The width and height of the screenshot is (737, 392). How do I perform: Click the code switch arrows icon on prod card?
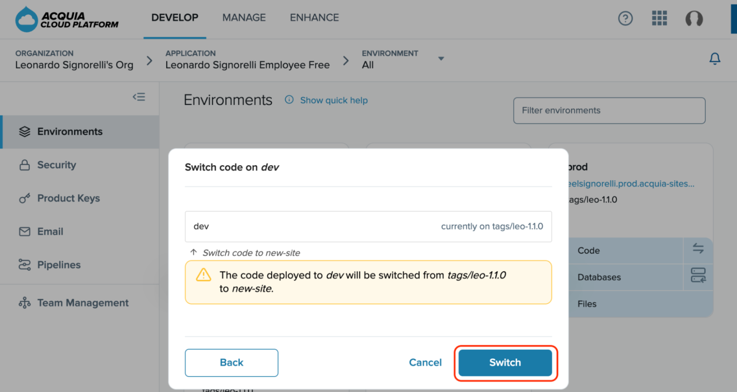click(x=698, y=248)
